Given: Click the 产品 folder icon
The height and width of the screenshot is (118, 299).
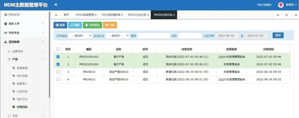Looking at the screenshot, I should click(9, 59).
